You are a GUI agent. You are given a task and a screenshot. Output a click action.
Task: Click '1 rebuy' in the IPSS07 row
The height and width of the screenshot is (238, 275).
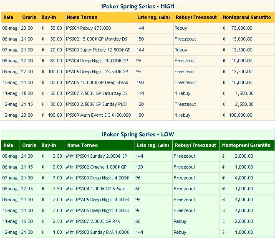pyautogui.click(x=182, y=94)
